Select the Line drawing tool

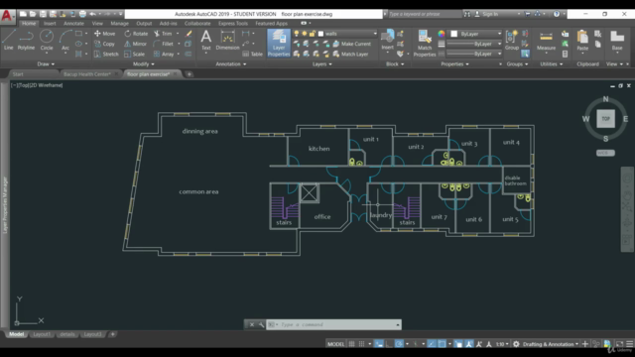(x=9, y=40)
